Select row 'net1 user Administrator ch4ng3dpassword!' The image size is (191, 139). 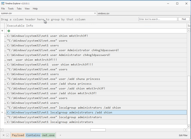point(97,55)
